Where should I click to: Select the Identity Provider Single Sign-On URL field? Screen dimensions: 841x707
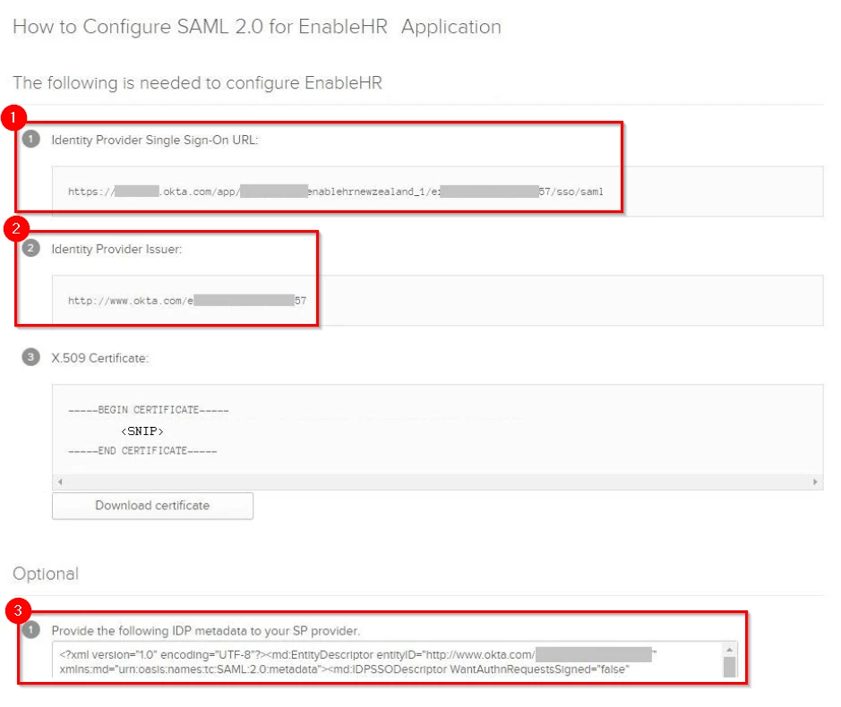click(x=437, y=192)
